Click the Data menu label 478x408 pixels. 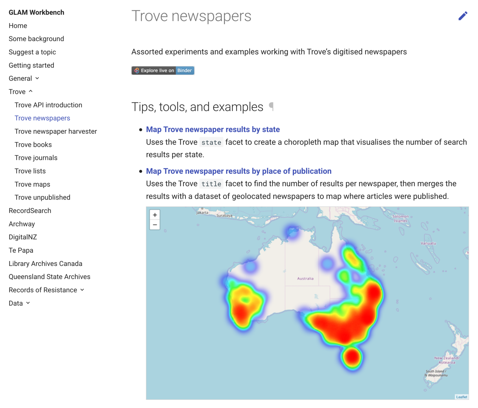click(16, 303)
